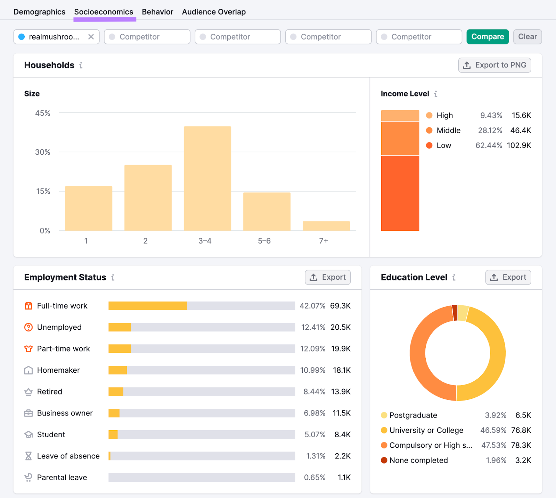Click the None completed label

(x=419, y=460)
